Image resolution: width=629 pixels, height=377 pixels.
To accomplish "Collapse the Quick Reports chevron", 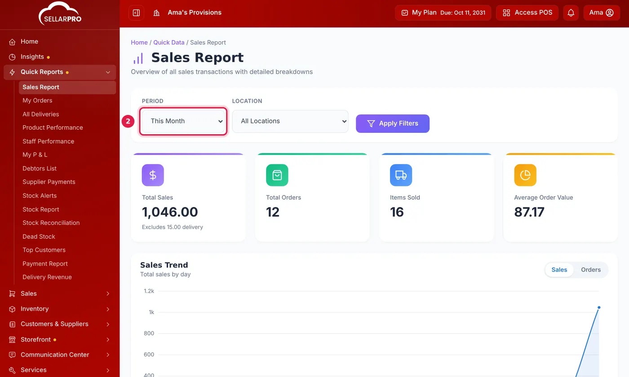I will pyautogui.click(x=108, y=72).
